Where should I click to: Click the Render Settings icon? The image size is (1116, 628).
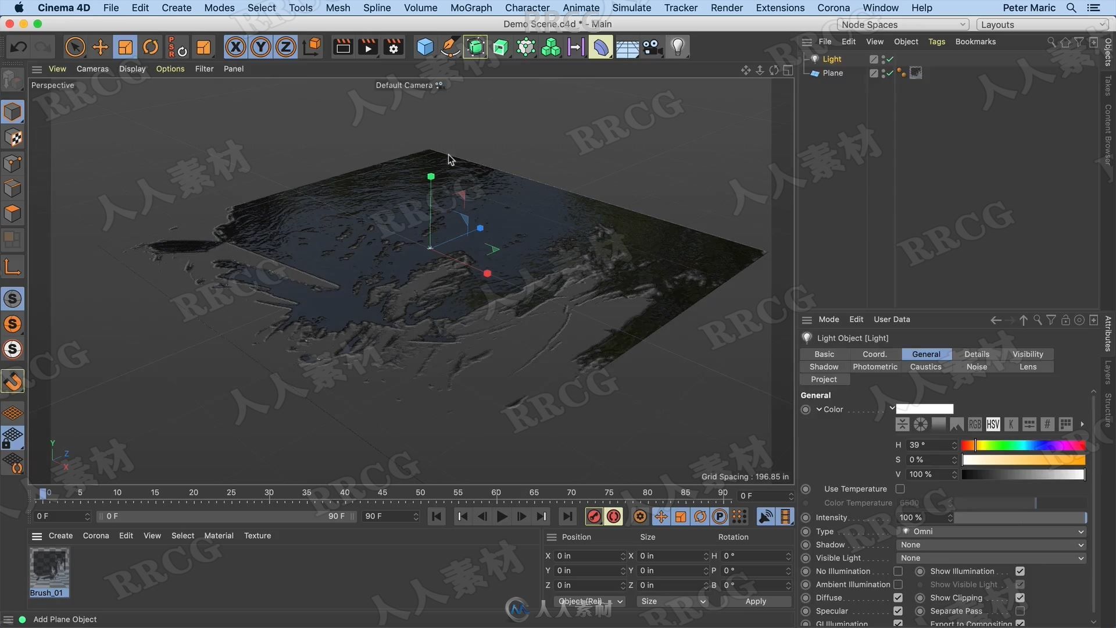click(x=393, y=47)
